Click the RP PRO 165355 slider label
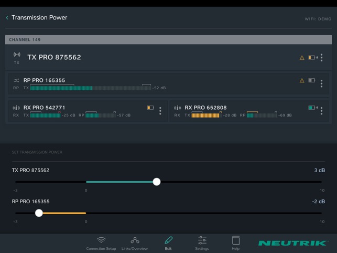This screenshot has height=253, width=337. click(30, 202)
